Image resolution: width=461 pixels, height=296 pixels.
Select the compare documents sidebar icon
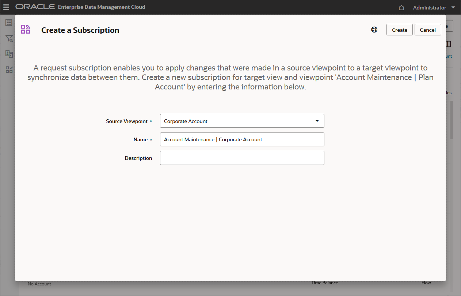click(x=9, y=54)
